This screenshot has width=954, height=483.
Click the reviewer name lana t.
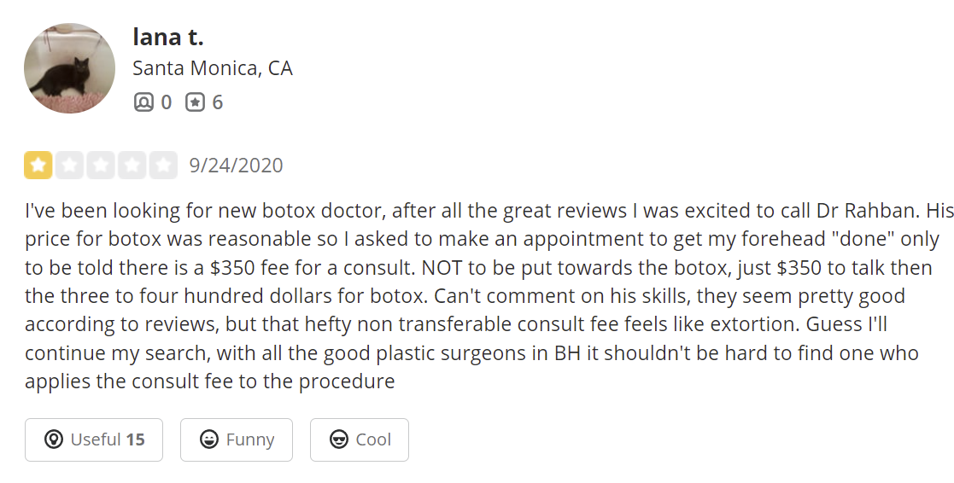(x=167, y=37)
